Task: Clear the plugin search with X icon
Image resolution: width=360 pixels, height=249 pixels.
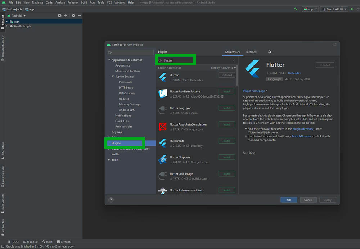Action: click(x=233, y=60)
